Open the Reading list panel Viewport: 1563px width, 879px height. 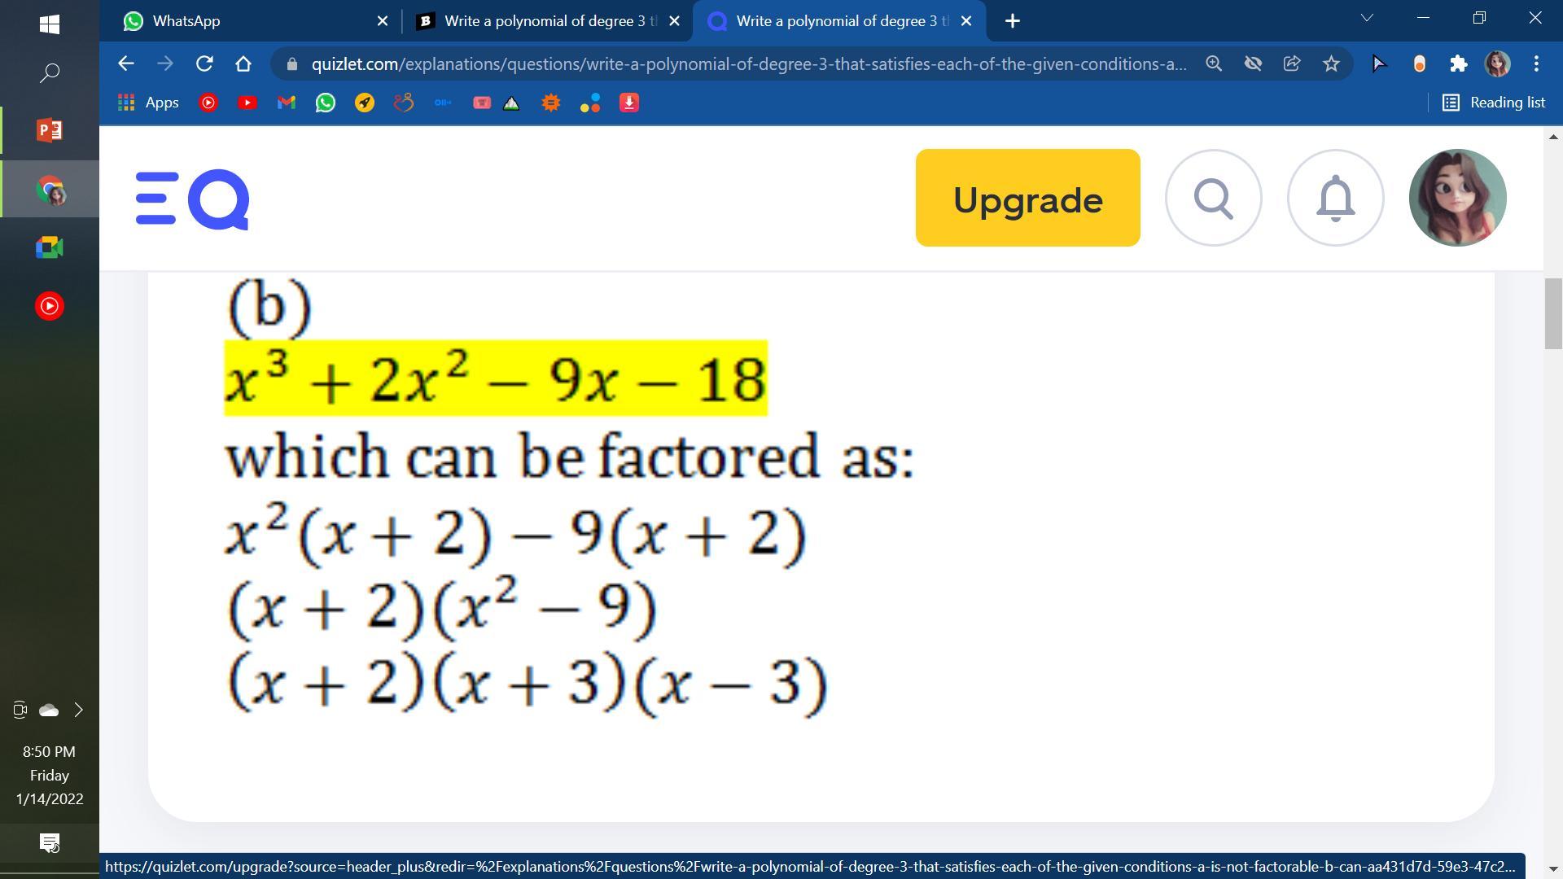coord(1494,103)
